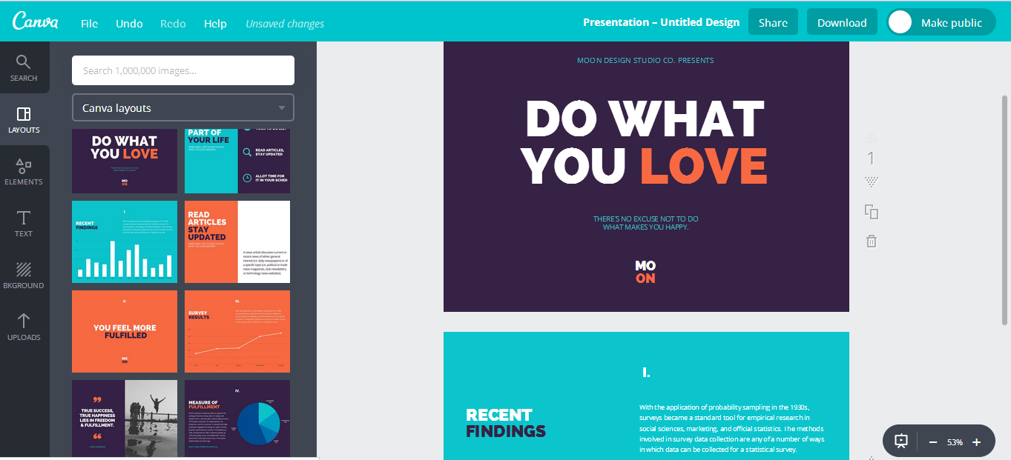Move page up with the arrow above page number

tap(871, 138)
